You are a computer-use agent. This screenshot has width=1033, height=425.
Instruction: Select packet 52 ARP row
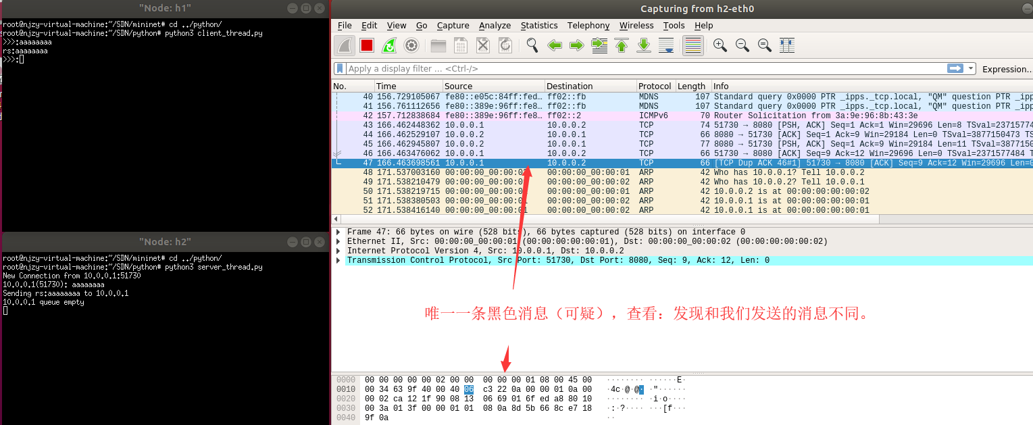point(682,210)
